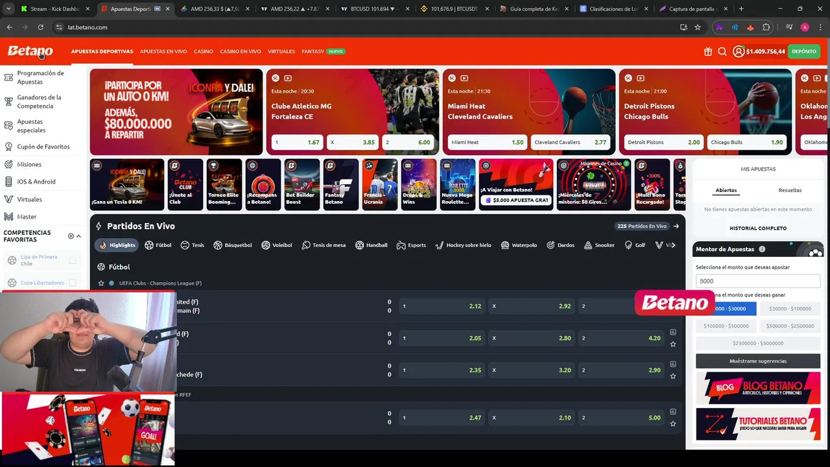Select the $2500000 - $5000000 win range
This screenshot has height=467, width=830.
(x=757, y=343)
